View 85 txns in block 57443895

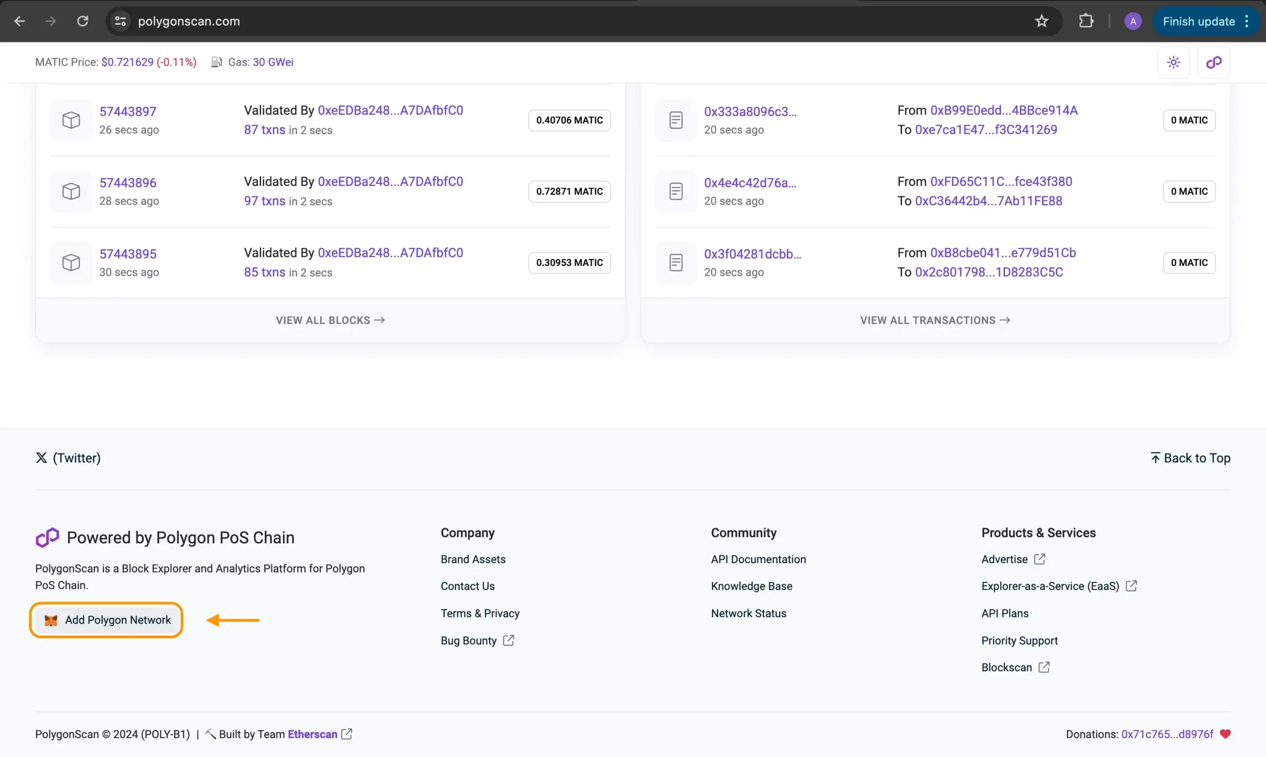[x=264, y=272]
